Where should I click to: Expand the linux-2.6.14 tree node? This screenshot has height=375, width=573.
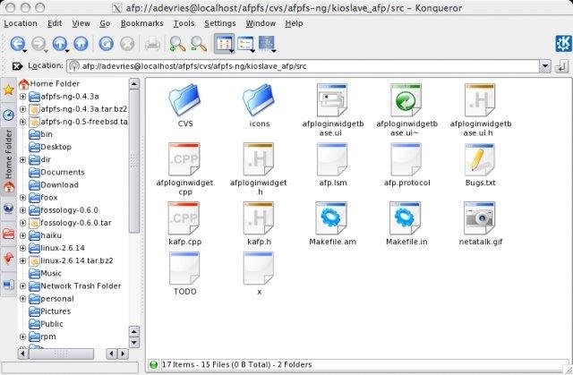coord(22,248)
